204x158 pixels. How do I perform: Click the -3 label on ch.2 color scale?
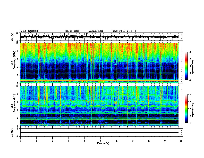(x=190, y=95)
